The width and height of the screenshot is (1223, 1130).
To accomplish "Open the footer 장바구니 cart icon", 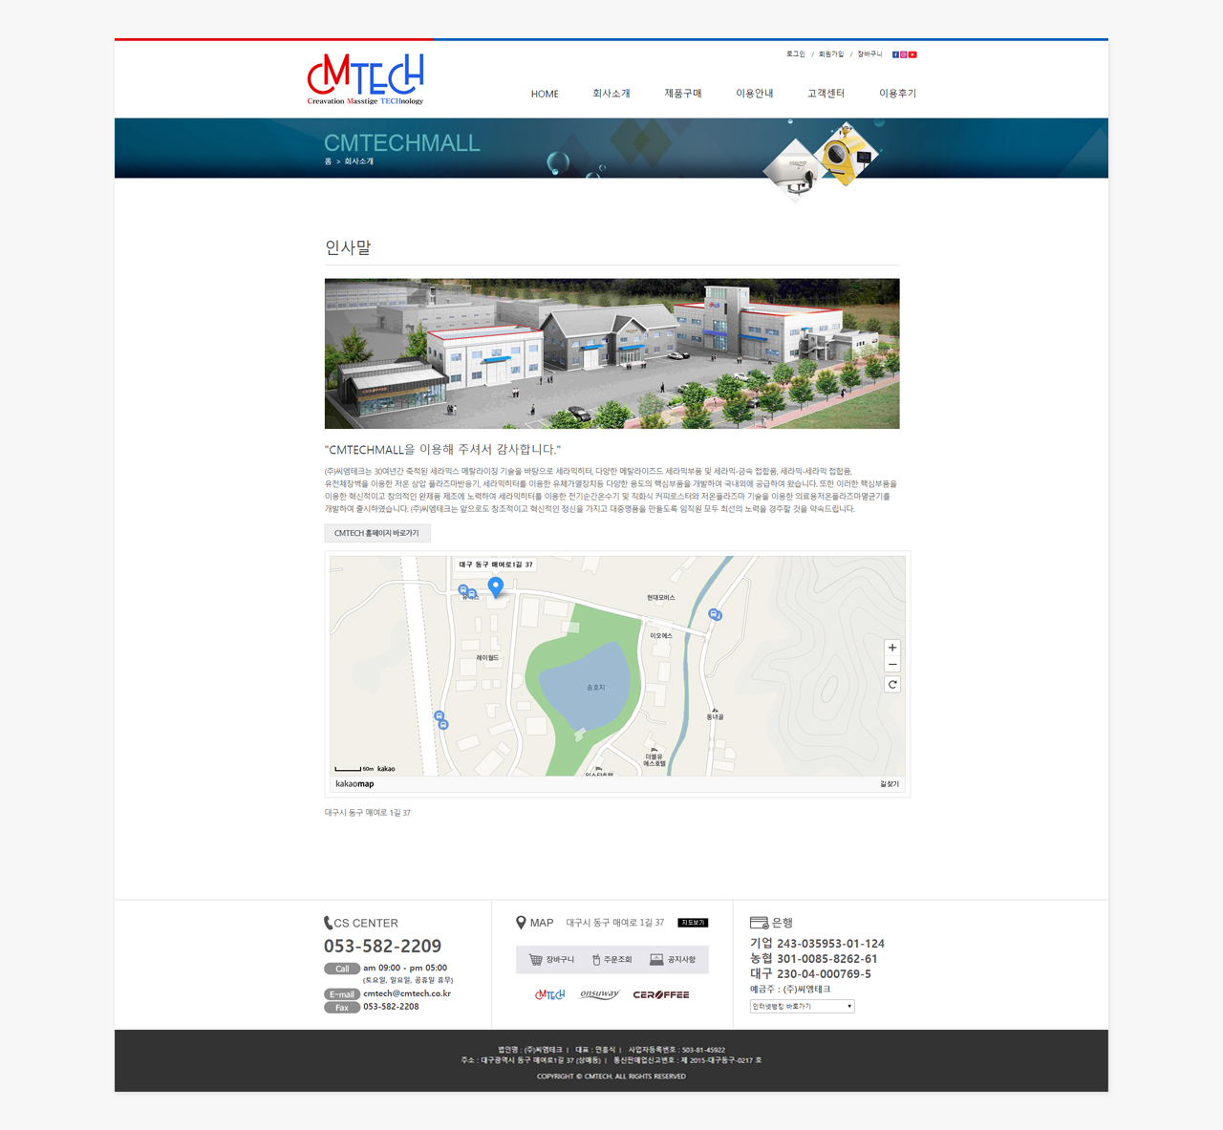I will click(x=551, y=959).
